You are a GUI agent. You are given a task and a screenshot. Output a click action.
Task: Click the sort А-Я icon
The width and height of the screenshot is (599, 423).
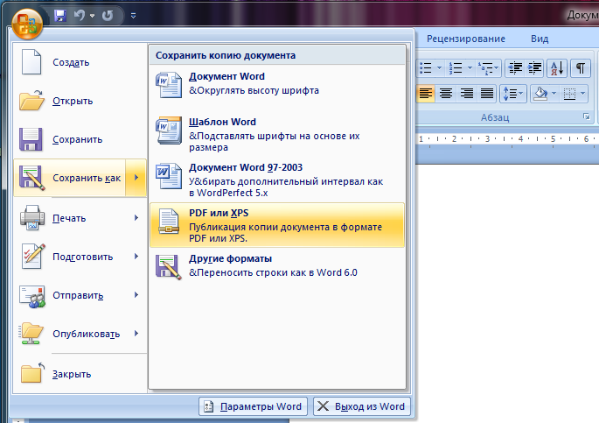tap(557, 68)
